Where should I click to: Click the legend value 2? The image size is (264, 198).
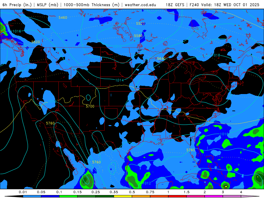(205, 192)
